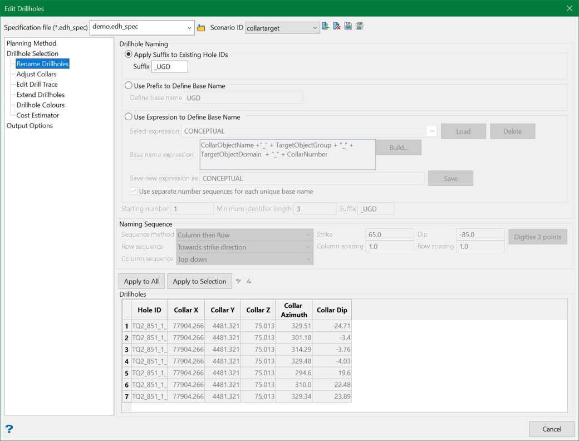Click the first arrow icon beside Apply to Selection
The width and height of the screenshot is (579, 441).
(238, 281)
